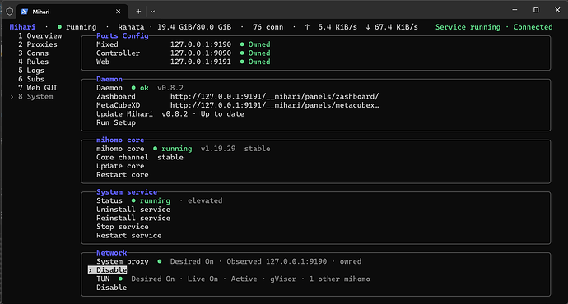Viewport: 568px width, 304px height.
Task: Click the PowerShell icon on Mihari tab
Action: tap(24, 12)
